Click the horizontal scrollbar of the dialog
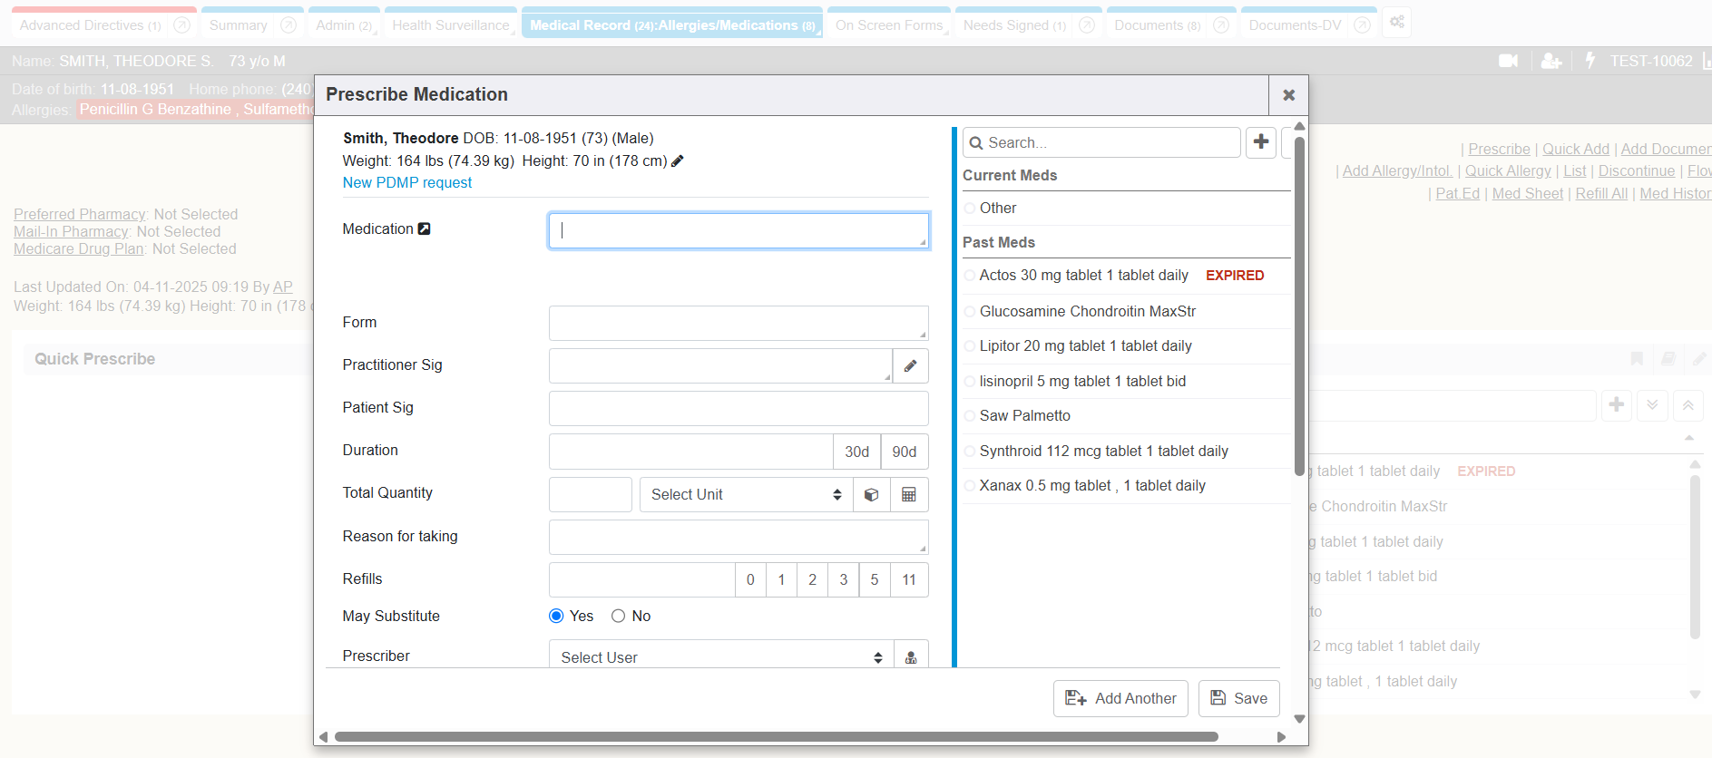The image size is (1712, 758). [x=776, y=737]
